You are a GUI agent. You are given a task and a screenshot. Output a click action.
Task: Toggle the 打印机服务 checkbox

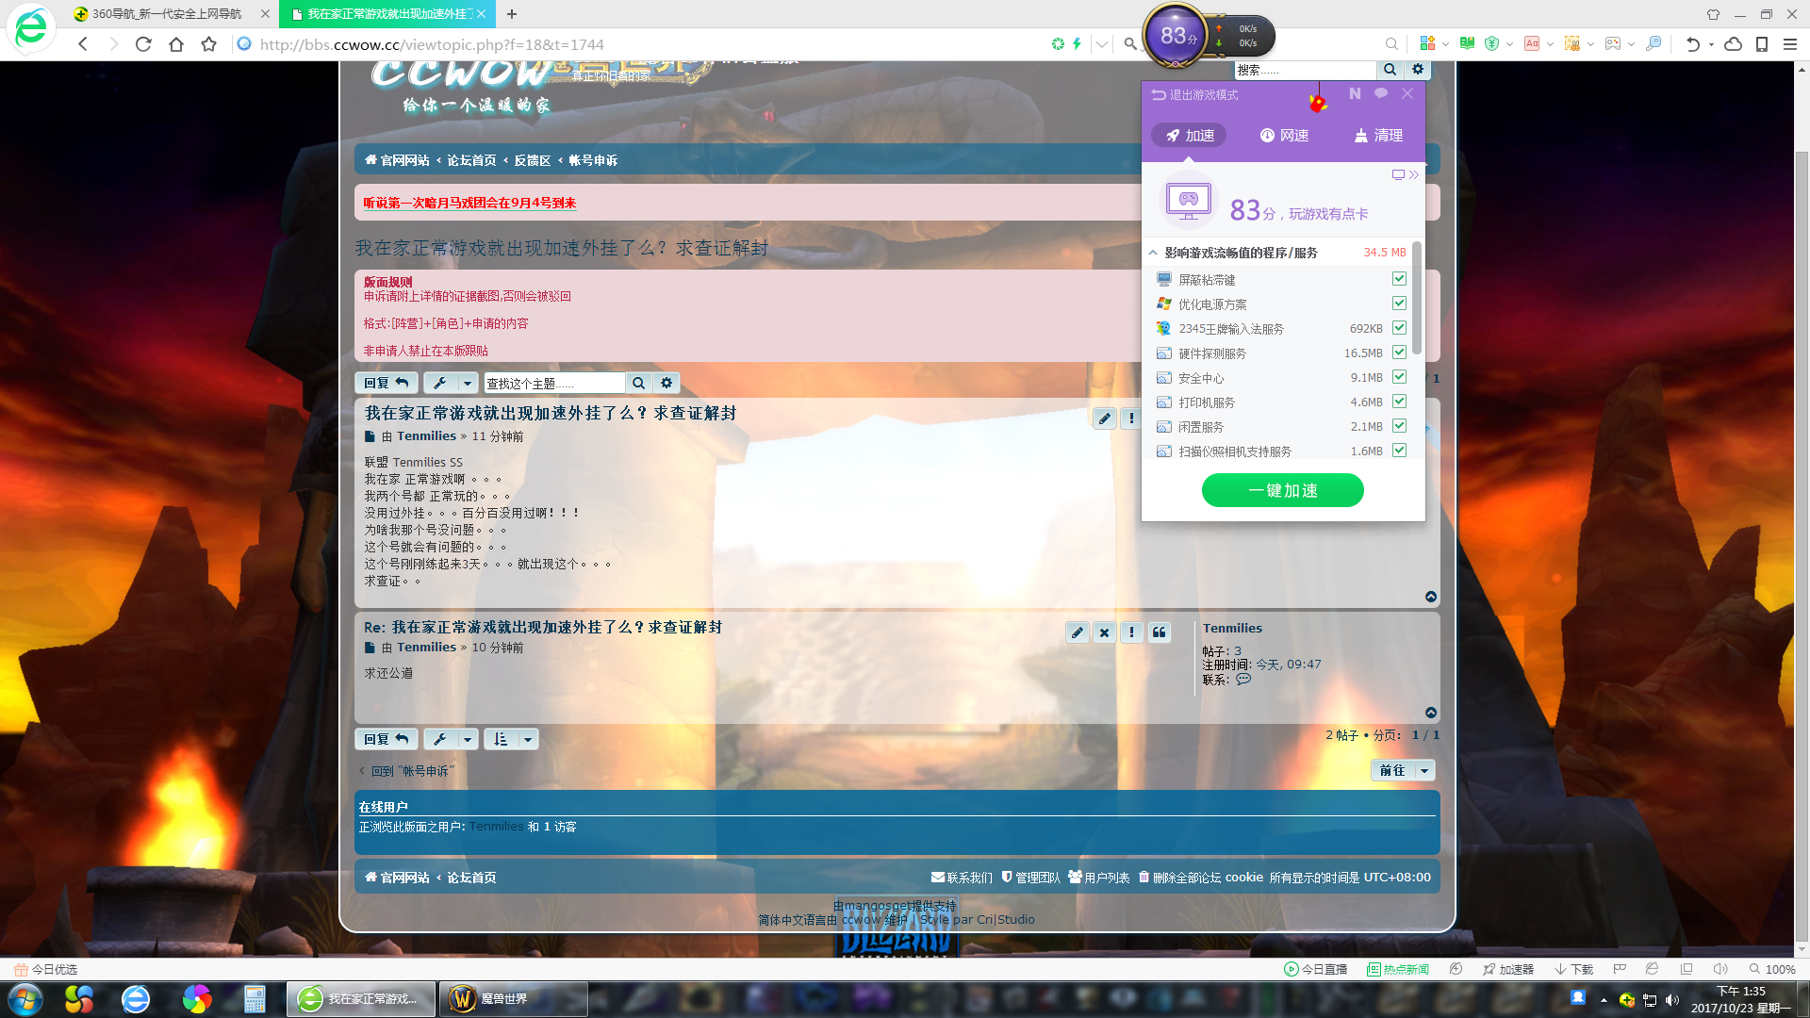[1399, 402]
